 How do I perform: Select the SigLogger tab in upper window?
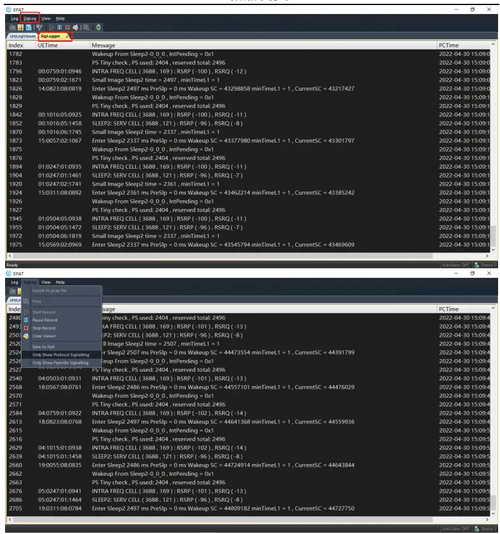pyautogui.click(x=50, y=36)
